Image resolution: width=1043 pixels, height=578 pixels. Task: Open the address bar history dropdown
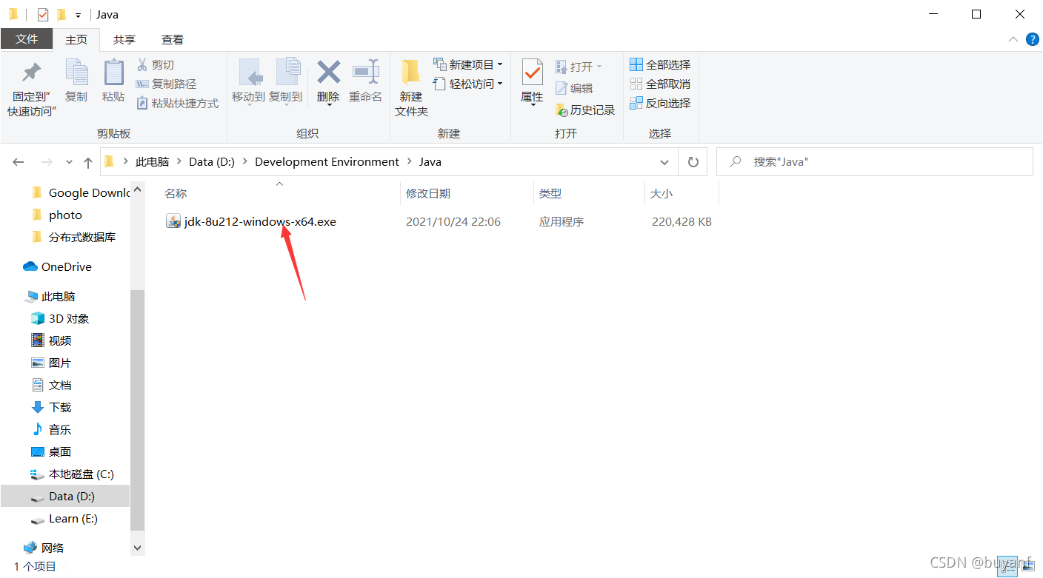[664, 161]
